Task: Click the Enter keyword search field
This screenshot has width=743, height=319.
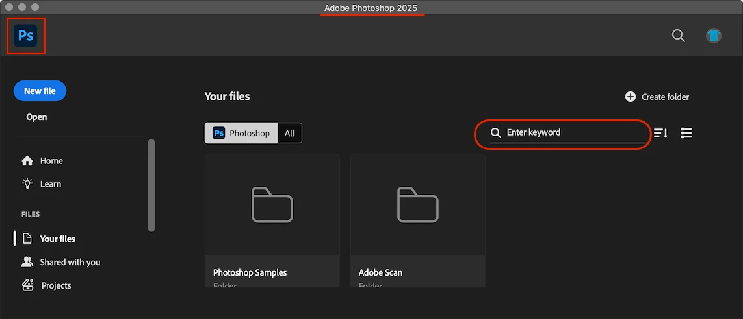Action: pos(569,133)
